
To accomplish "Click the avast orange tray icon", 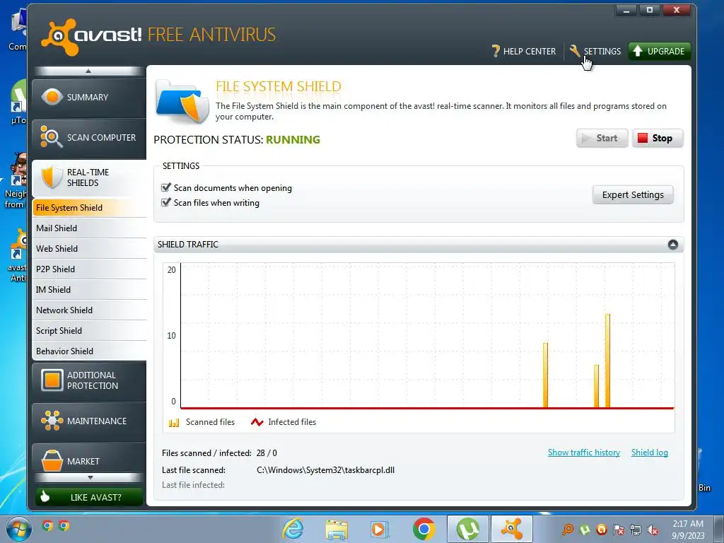I will coord(601,530).
